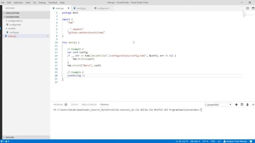Open the Output panel tab
Screen dimensions: 255x143
[x=75, y=104]
